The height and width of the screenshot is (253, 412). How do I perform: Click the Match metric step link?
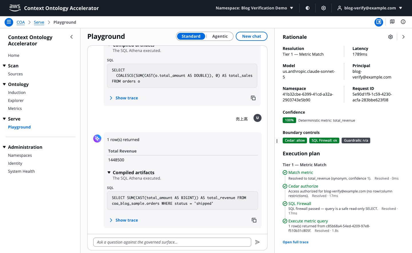click(301, 172)
